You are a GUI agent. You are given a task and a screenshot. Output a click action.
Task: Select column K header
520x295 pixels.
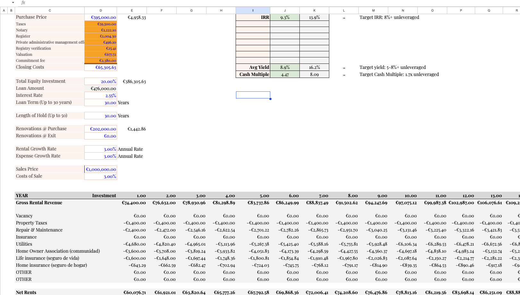[315, 11]
